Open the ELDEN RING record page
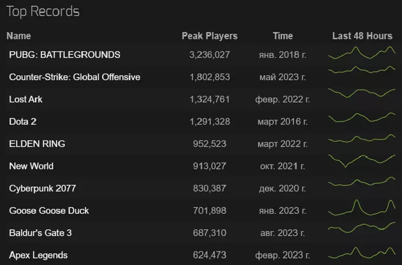Image resolution: width=402 pixels, height=265 pixels. pyautogui.click(x=37, y=144)
